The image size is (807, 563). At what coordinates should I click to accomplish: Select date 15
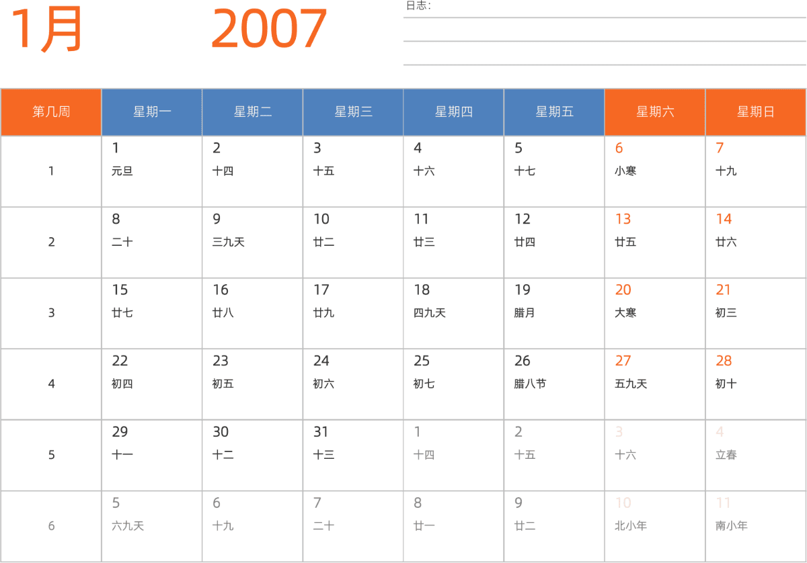(120, 290)
